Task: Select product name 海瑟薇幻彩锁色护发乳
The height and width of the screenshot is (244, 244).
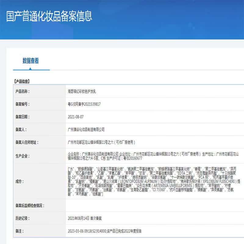Action: click(82, 91)
